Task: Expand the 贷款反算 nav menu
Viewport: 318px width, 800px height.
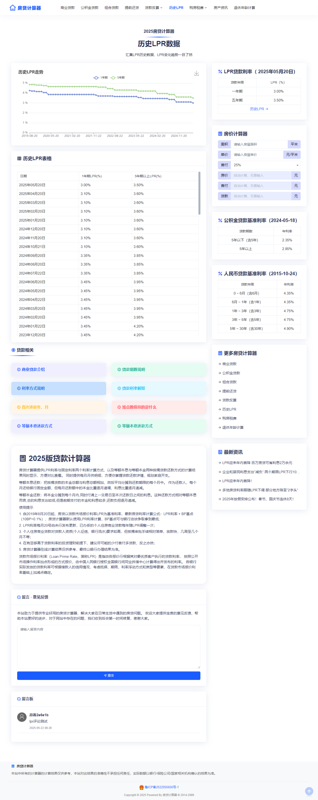Action: [x=154, y=8]
